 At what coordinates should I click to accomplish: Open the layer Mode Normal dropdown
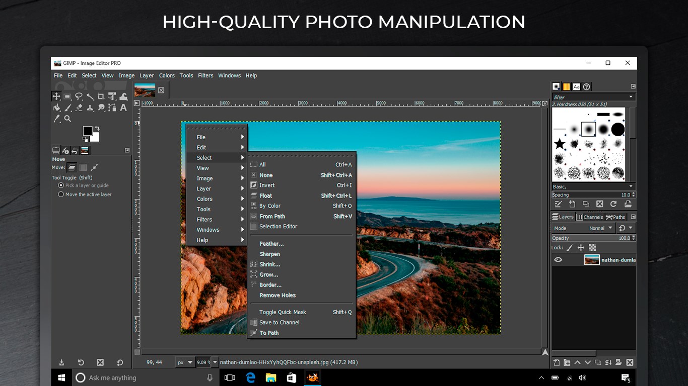click(x=601, y=228)
